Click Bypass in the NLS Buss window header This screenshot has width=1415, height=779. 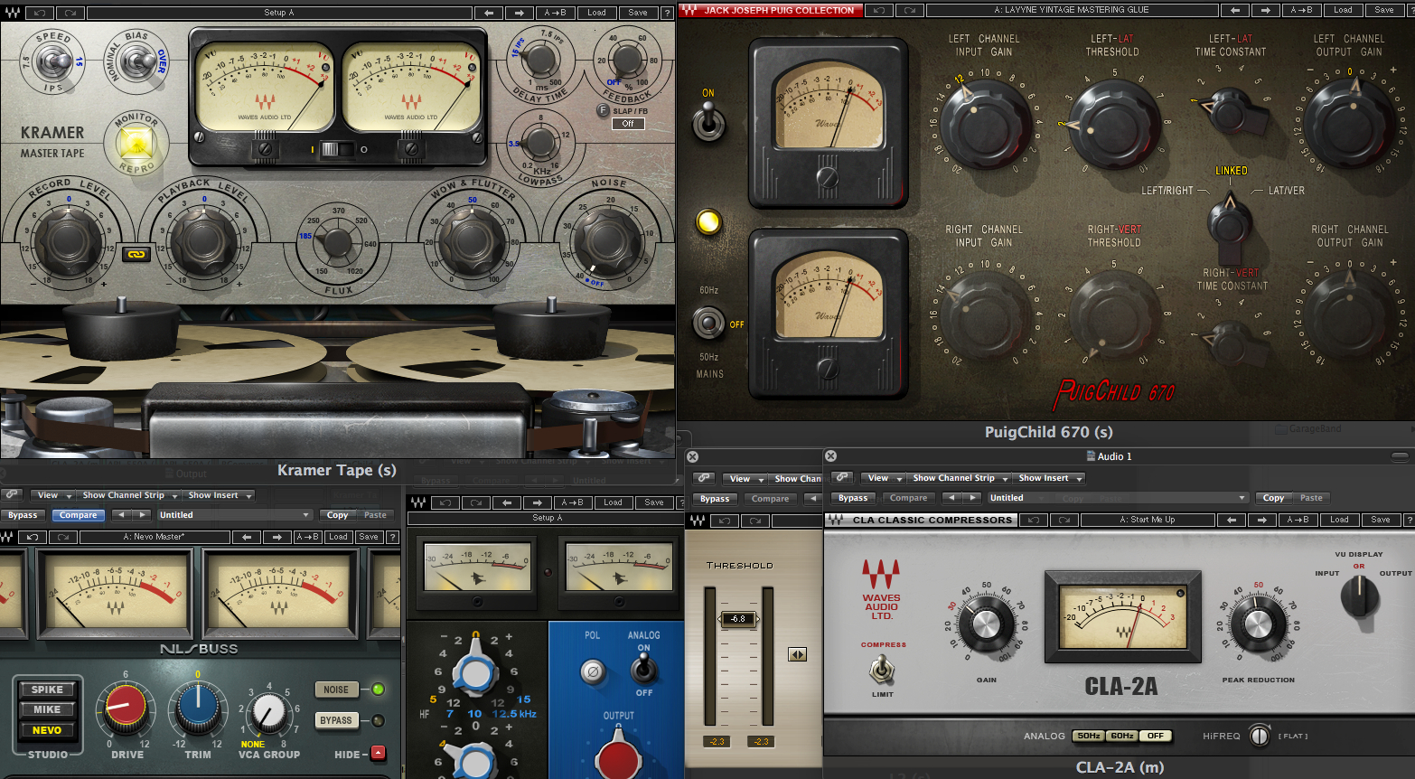(23, 515)
